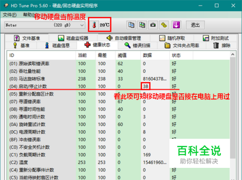Select row (BF) 冲击错误率
Screen dimensions: 242x180
[x=119, y=140]
